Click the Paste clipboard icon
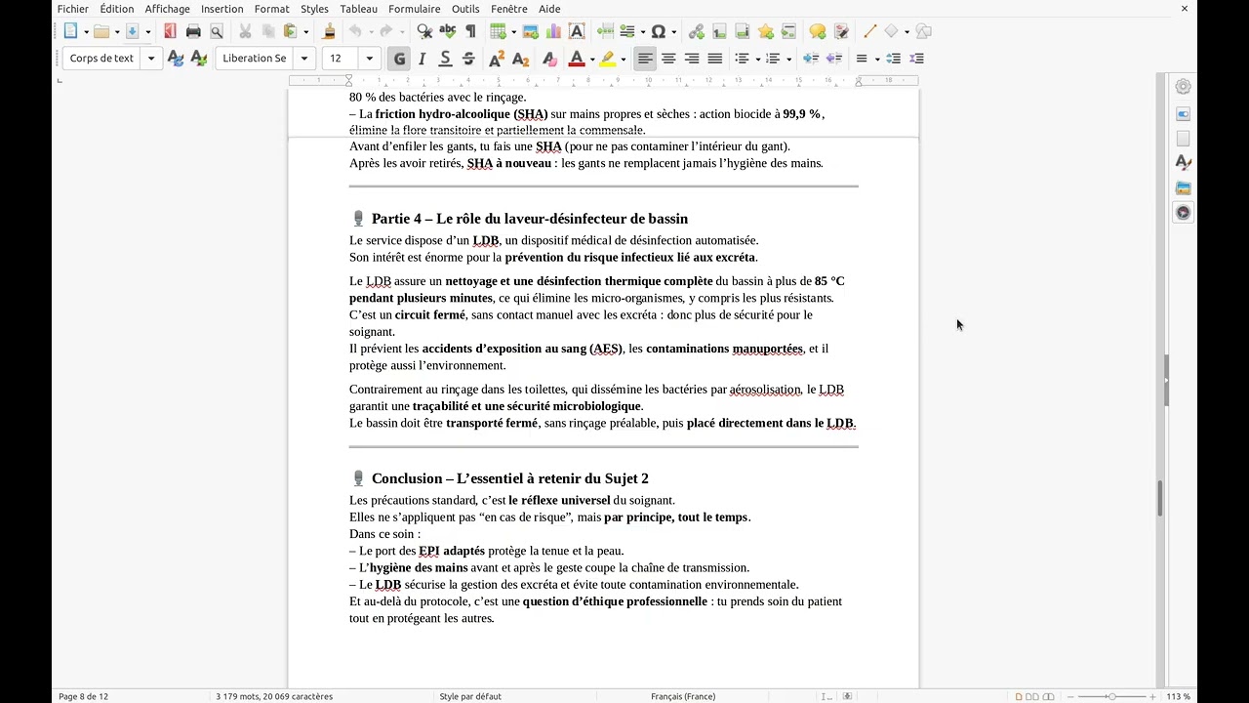1249x703 pixels. point(290,31)
